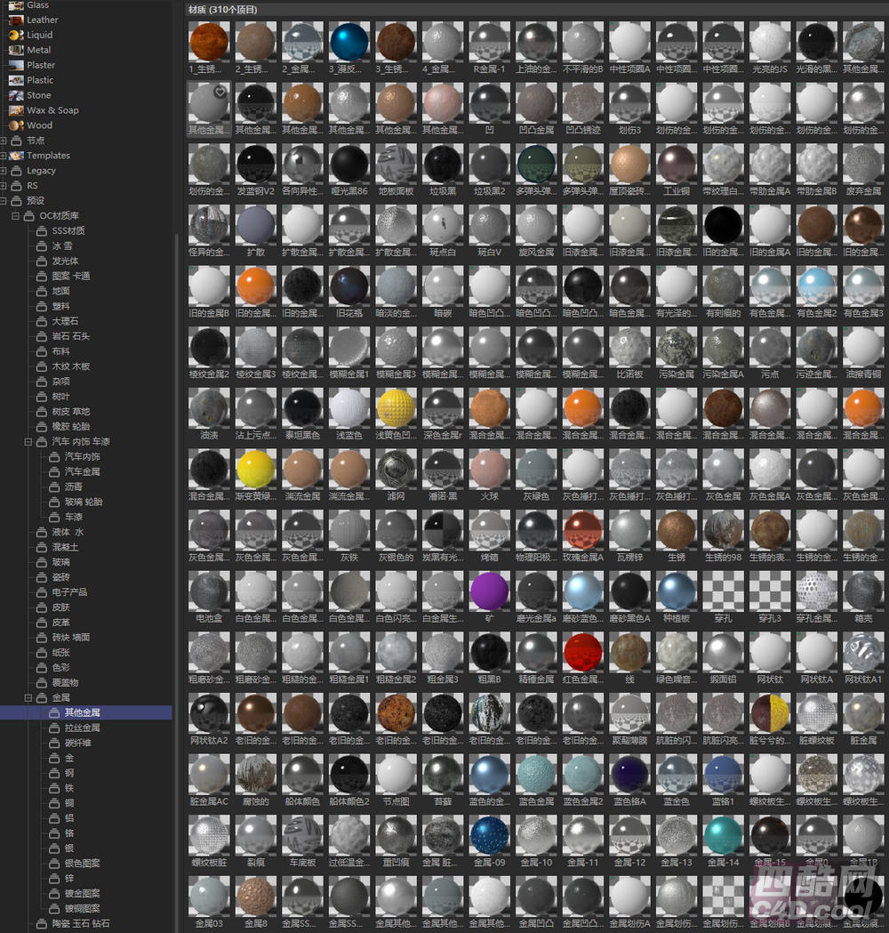This screenshot has height=933, width=889.
Task: Click the Wood category icon
Action: [16, 125]
